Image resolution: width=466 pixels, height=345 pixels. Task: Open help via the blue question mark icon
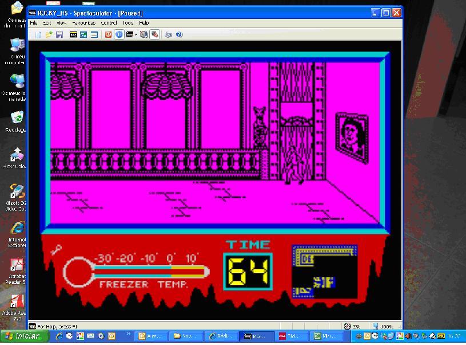(x=179, y=34)
